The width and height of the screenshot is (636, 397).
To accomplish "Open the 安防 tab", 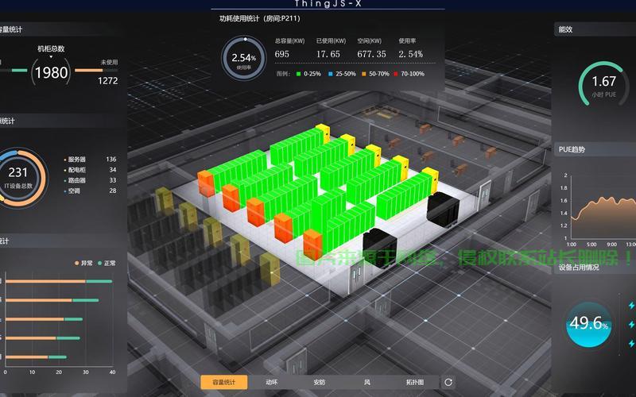I will (x=320, y=382).
